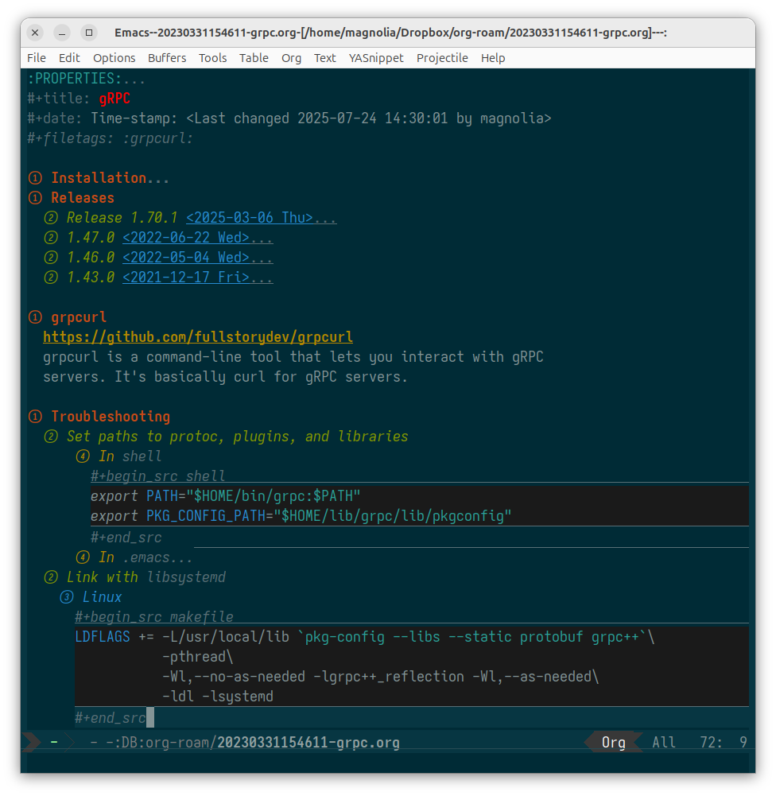The image size is (776, 796).
Task: Click the 'Link with libsystemd' heading text
Action: point(146,577)
